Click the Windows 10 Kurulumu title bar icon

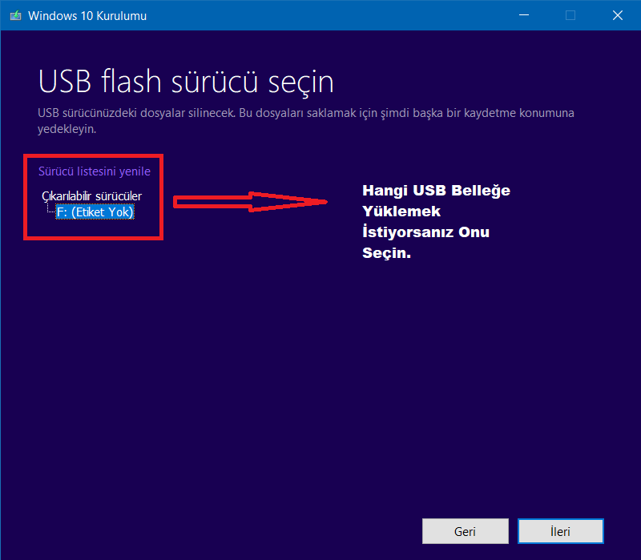click(15, 15)
